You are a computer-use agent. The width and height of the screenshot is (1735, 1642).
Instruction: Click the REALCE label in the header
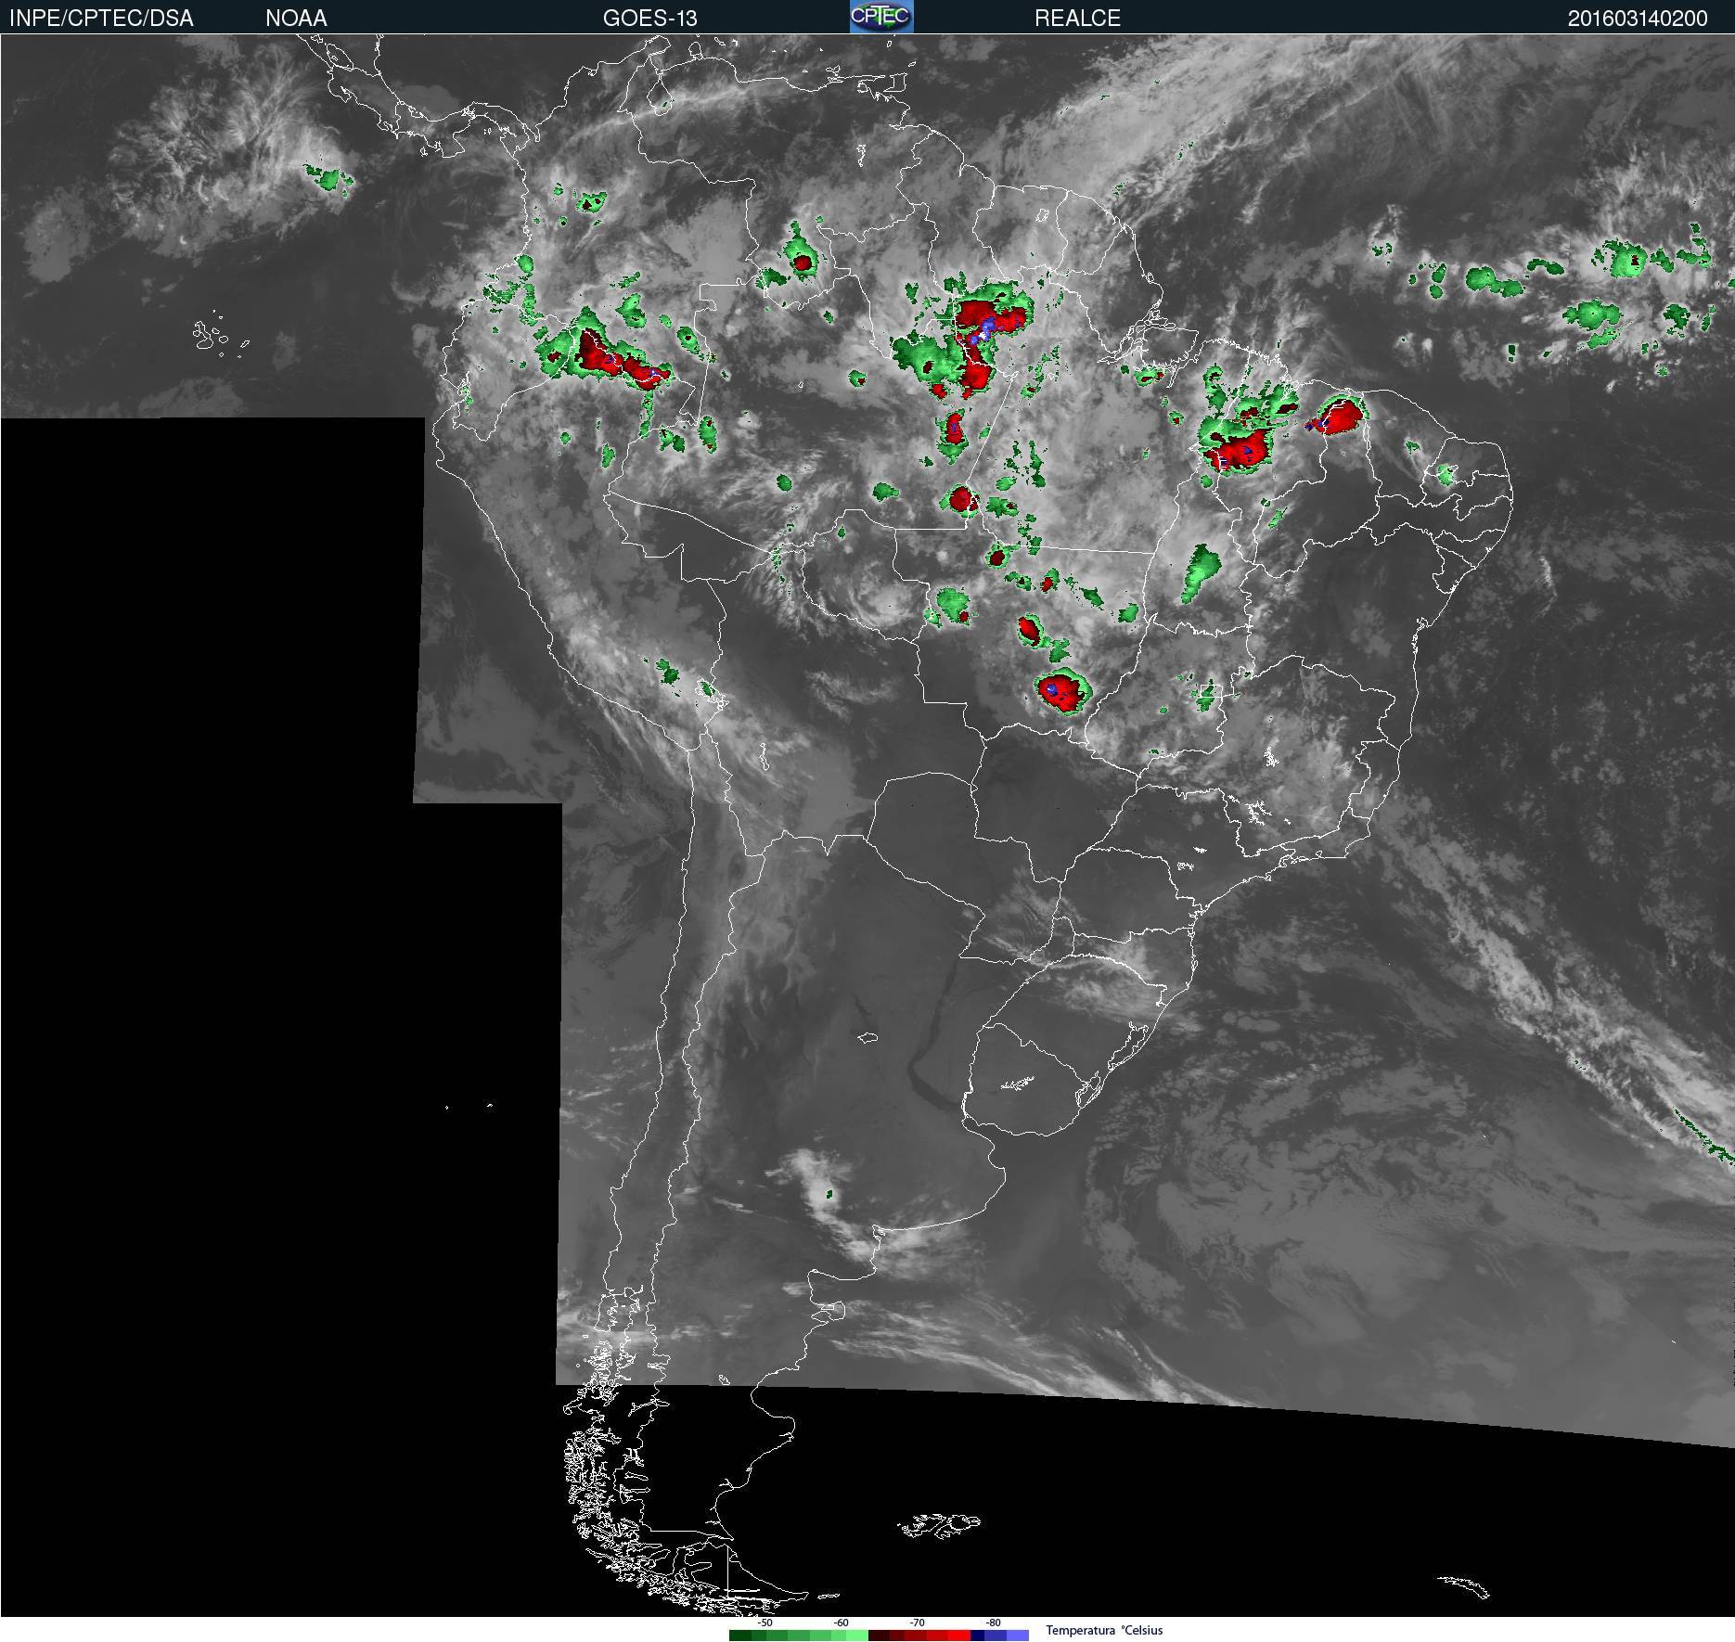coord(1077,19)
